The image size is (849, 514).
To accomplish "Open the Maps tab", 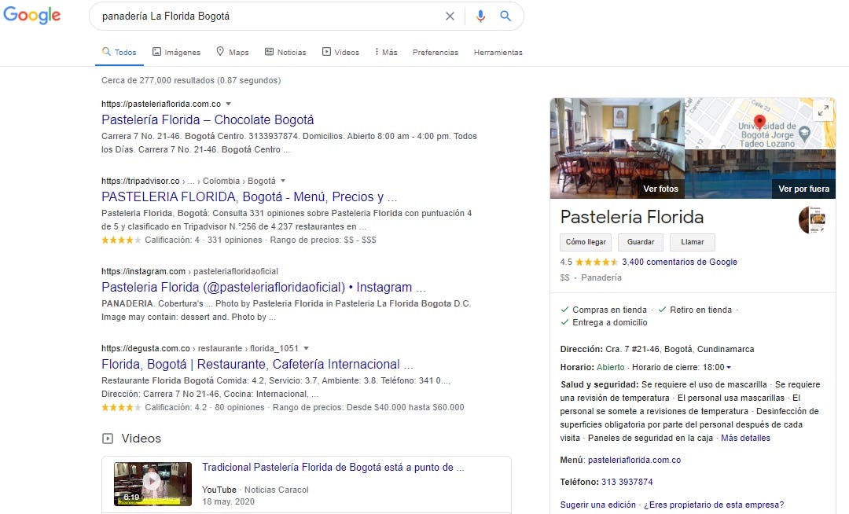I will coord(233,53).
